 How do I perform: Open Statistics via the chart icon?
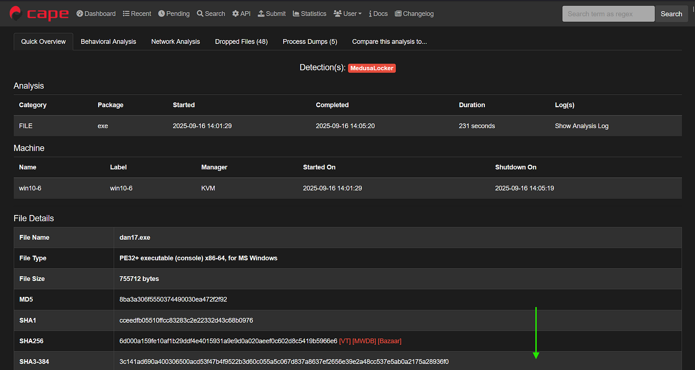(x=296, y=13)
